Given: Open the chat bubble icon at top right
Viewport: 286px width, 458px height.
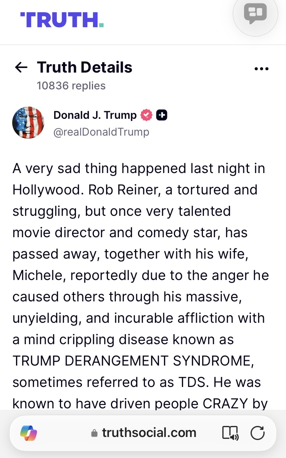Looking at the screenshot, I should click(x=255, y=14).
